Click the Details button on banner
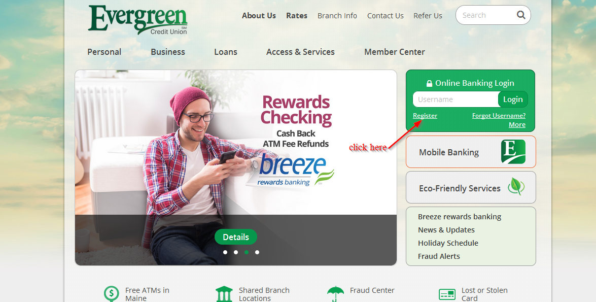The image size is (596, 302). 236,237
